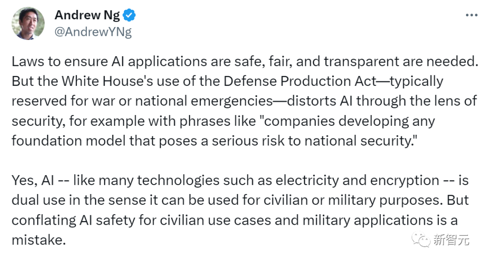Click the words "national security." ending the quote
485x261 pixels.
(x=361, y=141)
